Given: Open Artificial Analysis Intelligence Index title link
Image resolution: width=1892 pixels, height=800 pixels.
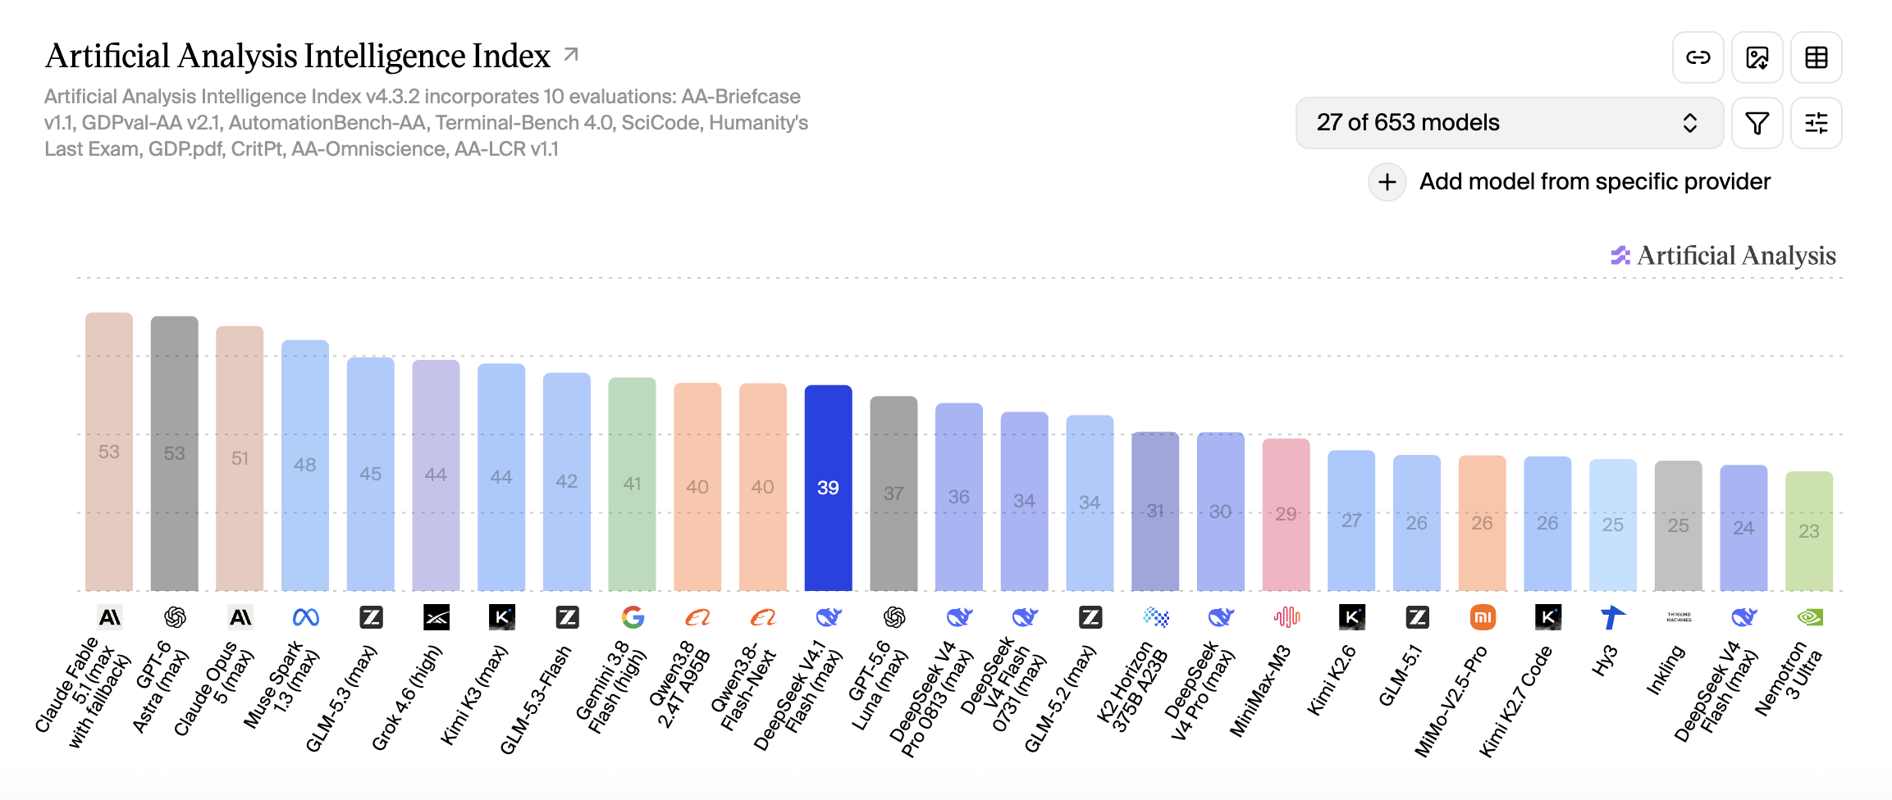Looking at the screenshot, I should [x=297, y=56].
